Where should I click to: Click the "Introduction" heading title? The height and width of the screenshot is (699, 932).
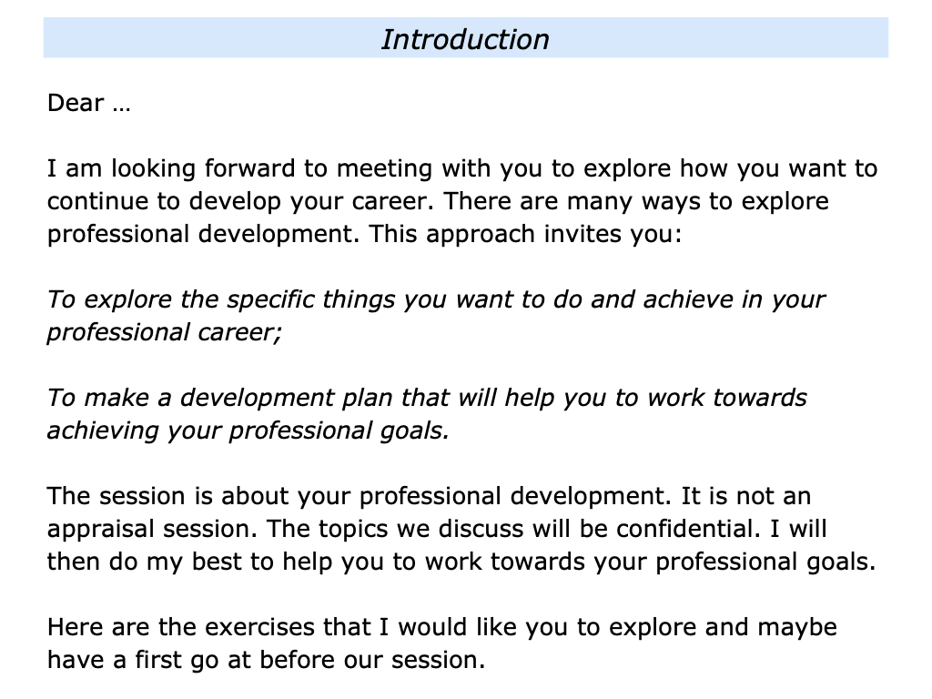point(465,40)
